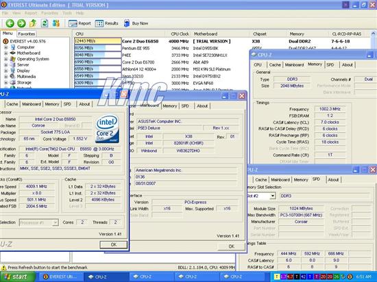The width and height of the screenshot is (377, 282).
Task: Select the Display icon in the tree
Action: click(x=13, y=70)
